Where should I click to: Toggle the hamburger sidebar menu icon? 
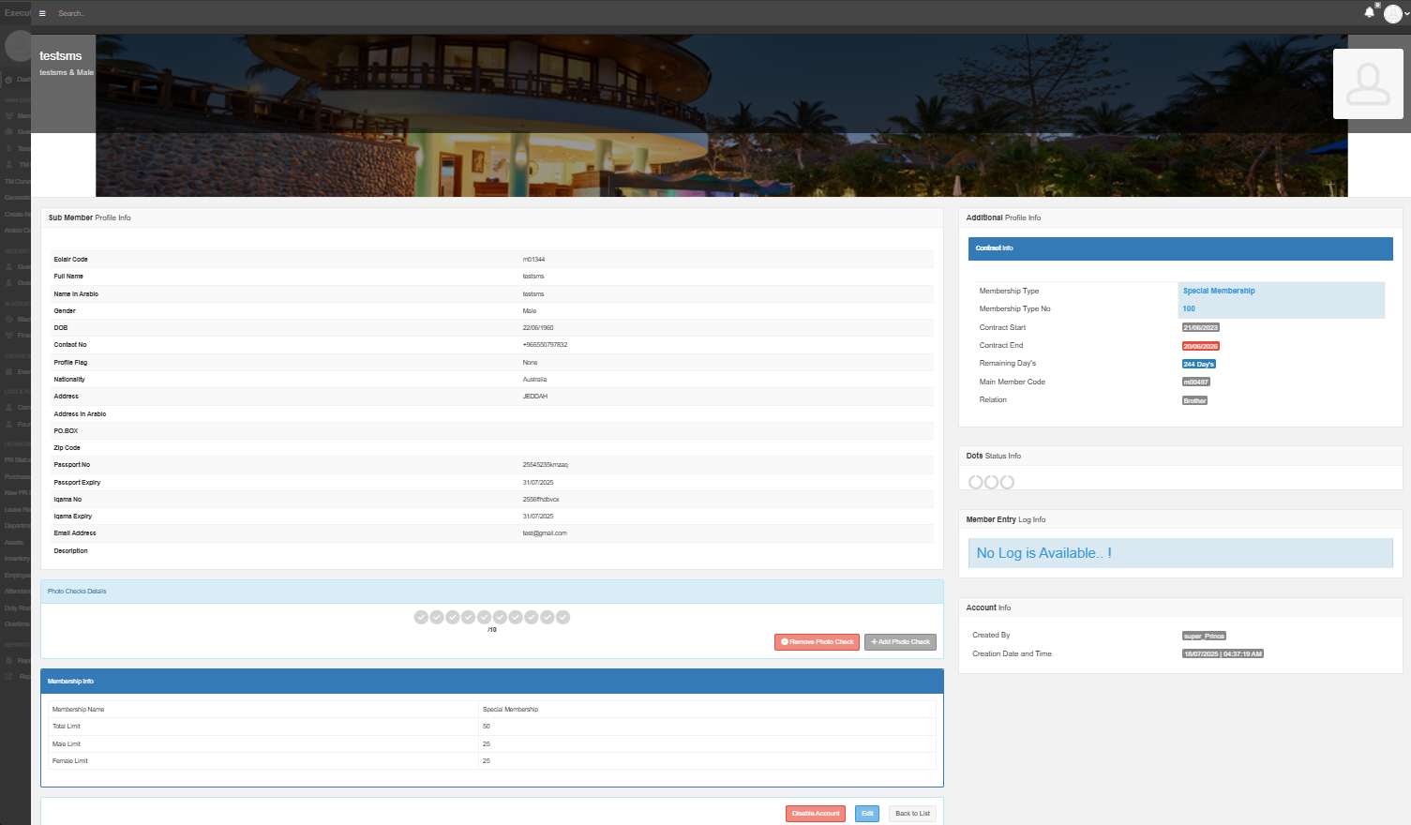[42, 13]
